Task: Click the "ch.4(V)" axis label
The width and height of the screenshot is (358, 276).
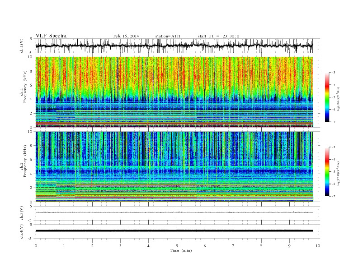Action: (x=22, y=231)
